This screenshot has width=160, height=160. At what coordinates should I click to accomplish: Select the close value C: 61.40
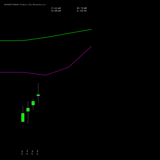click(x=56, y=8)
